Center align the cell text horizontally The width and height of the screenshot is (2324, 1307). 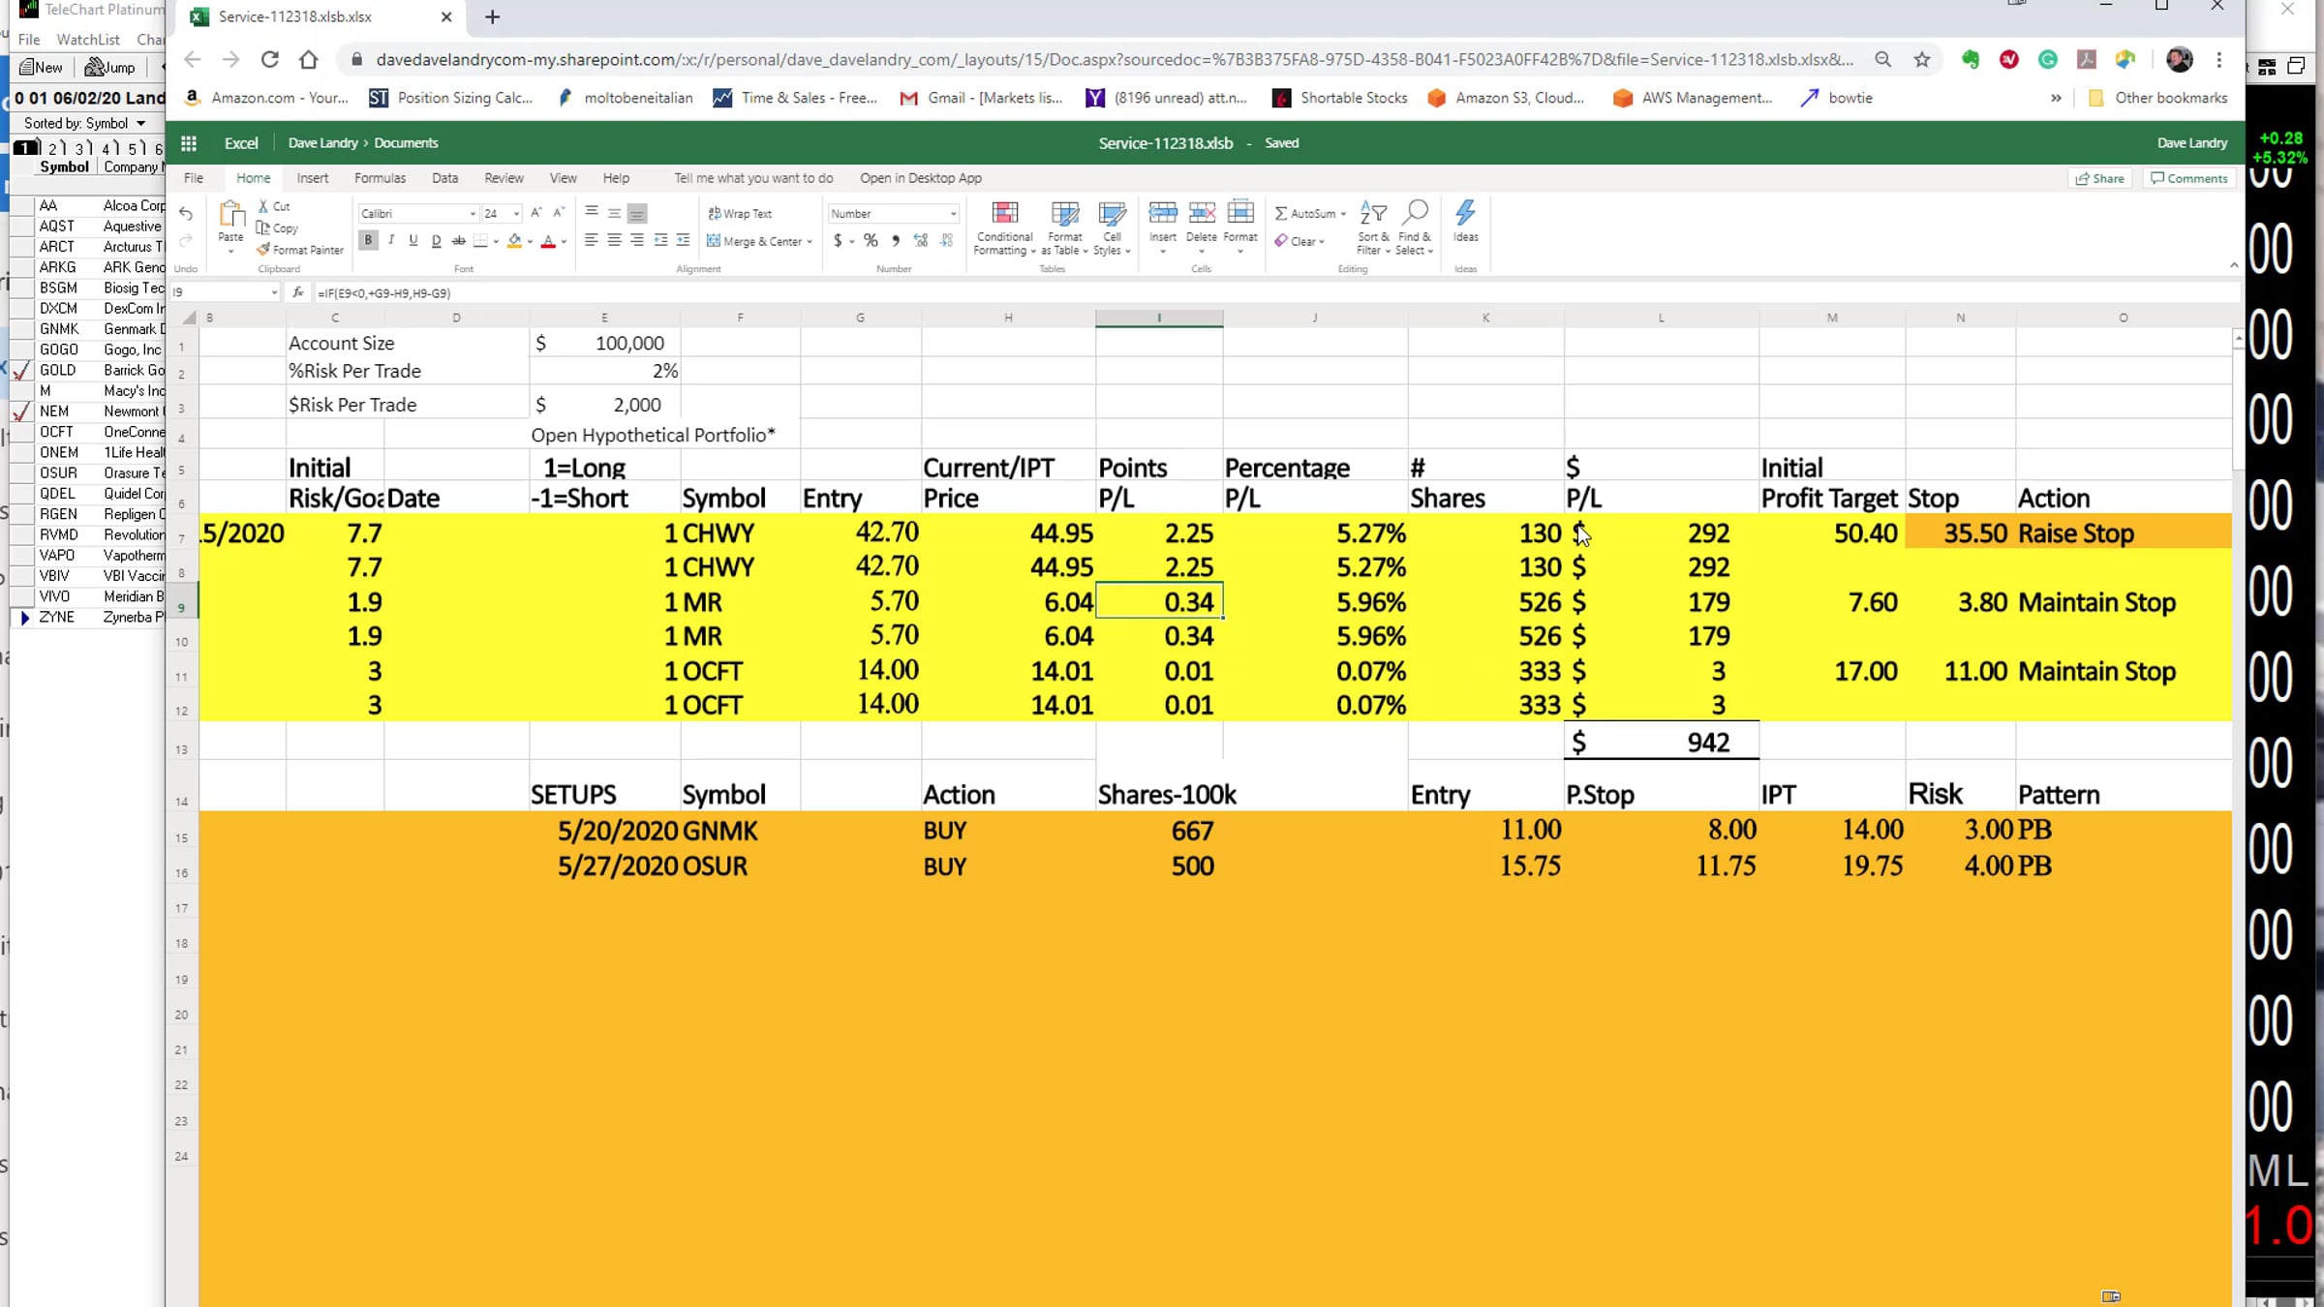click(x=614, y=240)
